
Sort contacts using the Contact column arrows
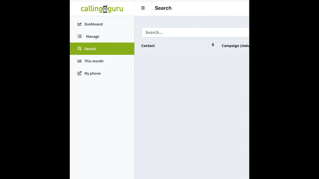[213, 45]
